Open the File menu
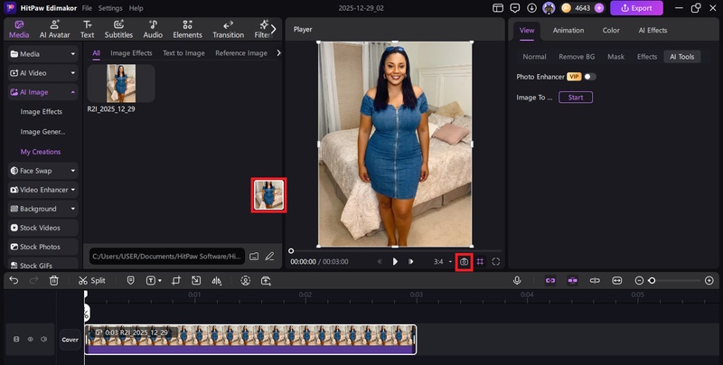The height and width of the screenshot is (365, 723). coord(87,8)
